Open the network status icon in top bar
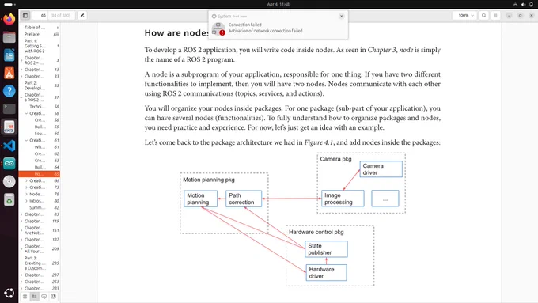This screenshot has height=303, width=538. pos(515,5)
